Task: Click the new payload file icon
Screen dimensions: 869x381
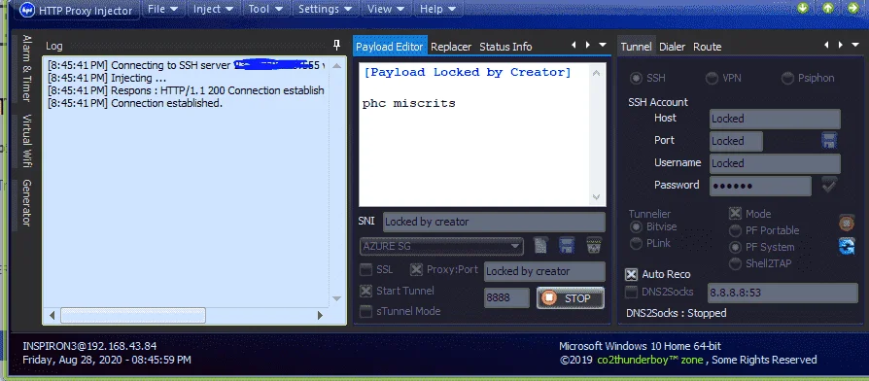Action: pyautogui.click(x=540, y=245)
